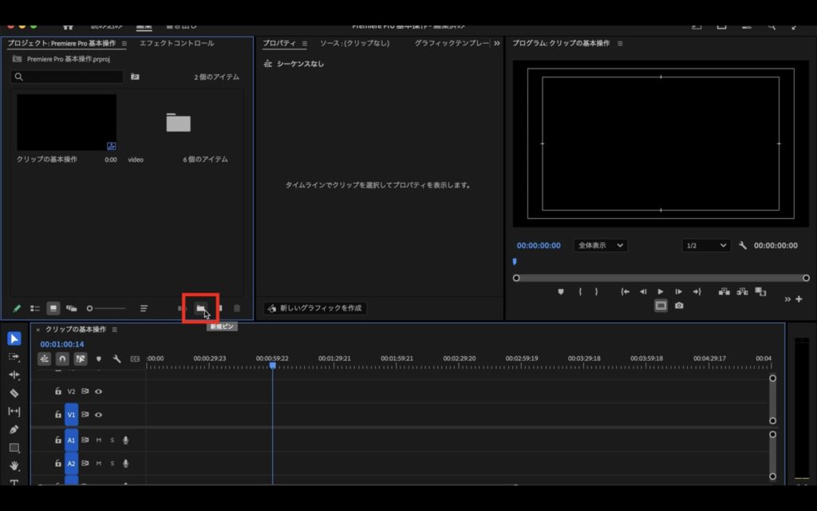Toggle A2 track targeting

coord(71,463)
